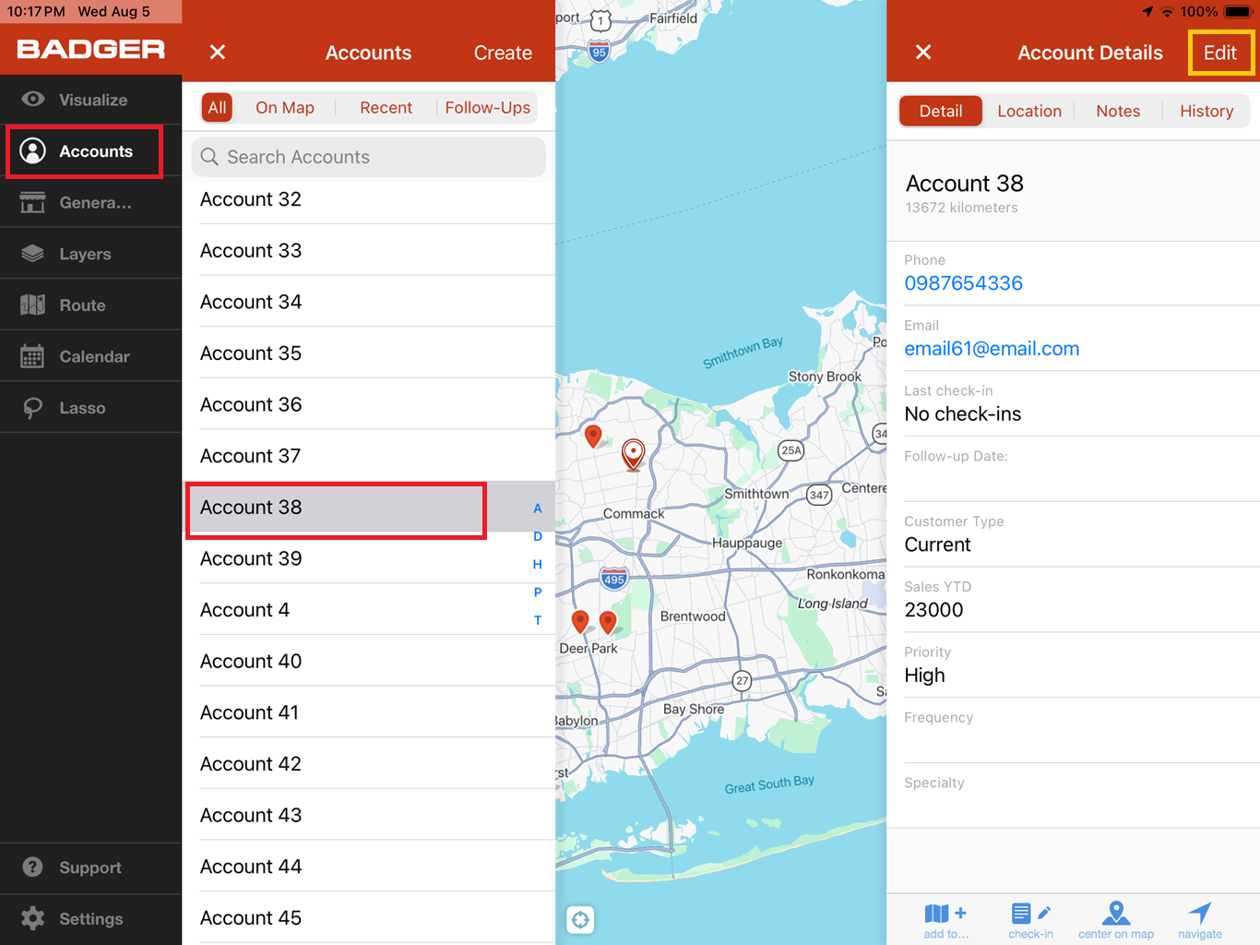Select Account 44 in the list
1260x945 pixels.
click(x=369, y=867)
